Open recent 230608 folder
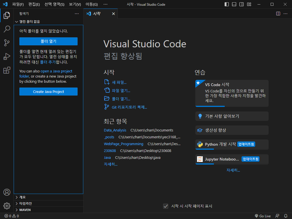This screenshot has width=292, height=219. 110,151
